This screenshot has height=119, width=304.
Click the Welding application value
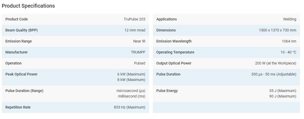[290, 19]
